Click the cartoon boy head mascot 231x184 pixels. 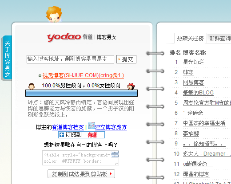coord(54,14)
